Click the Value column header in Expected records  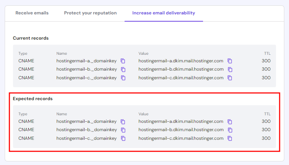(x=143, y=114)
